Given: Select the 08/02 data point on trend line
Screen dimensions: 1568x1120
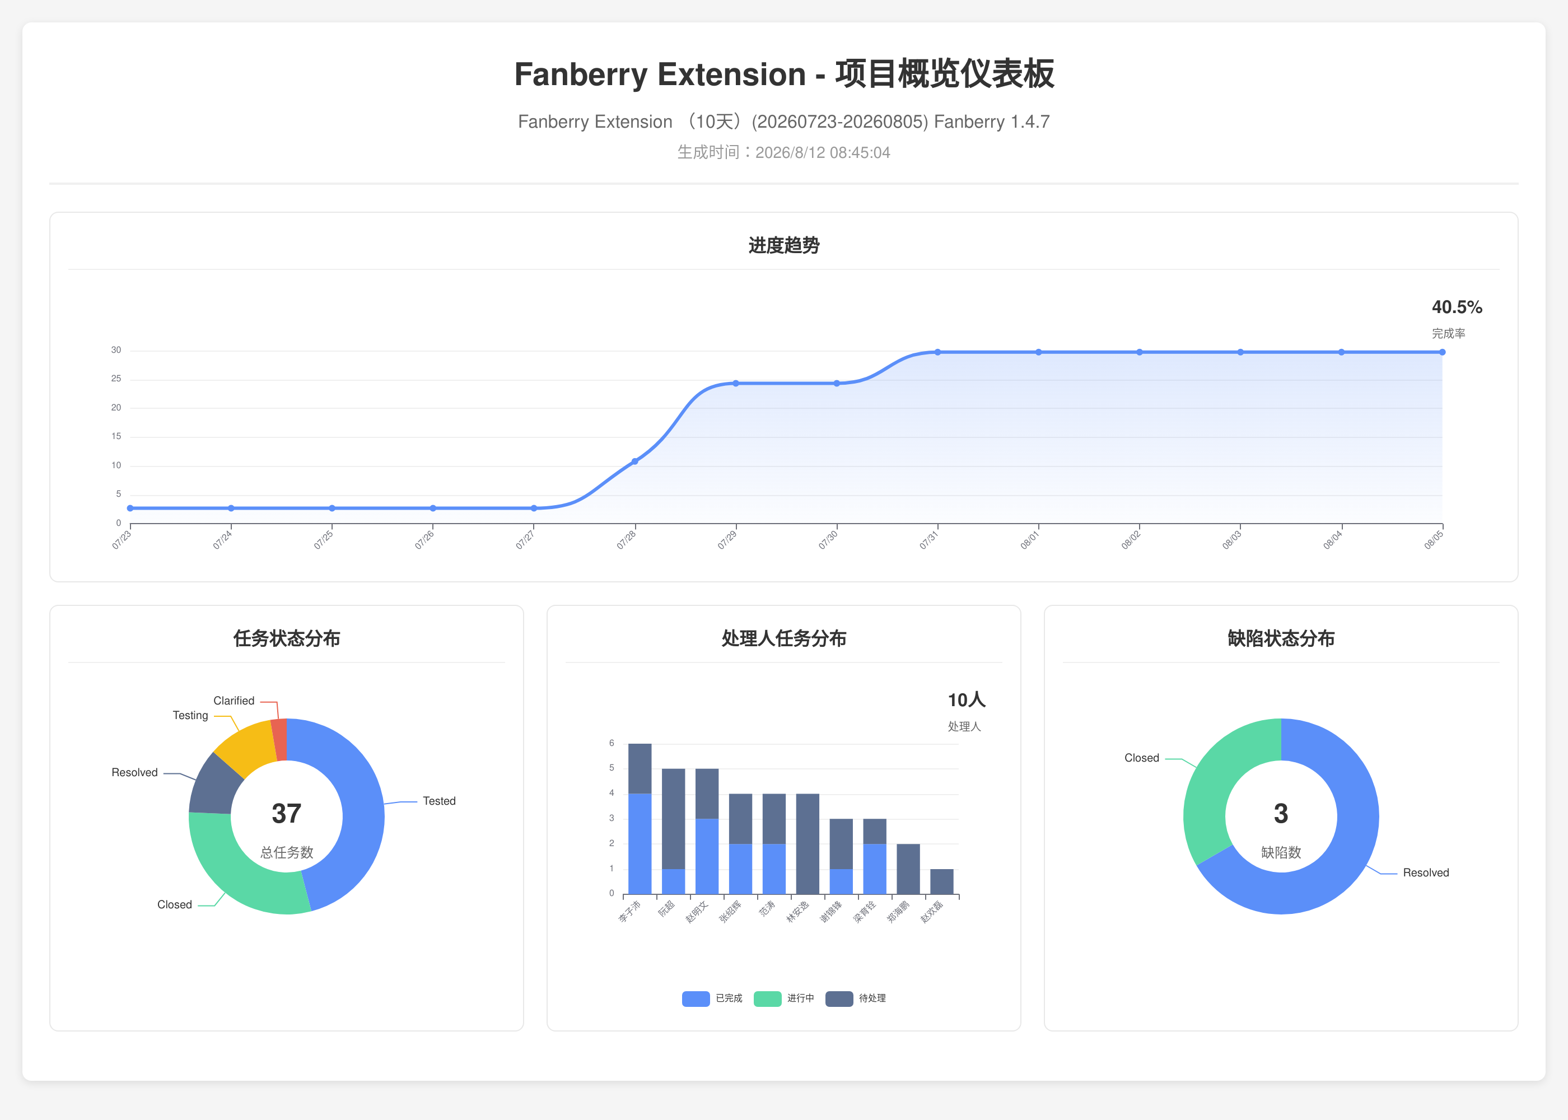Looking at the screenshot, I should 1139,352.
